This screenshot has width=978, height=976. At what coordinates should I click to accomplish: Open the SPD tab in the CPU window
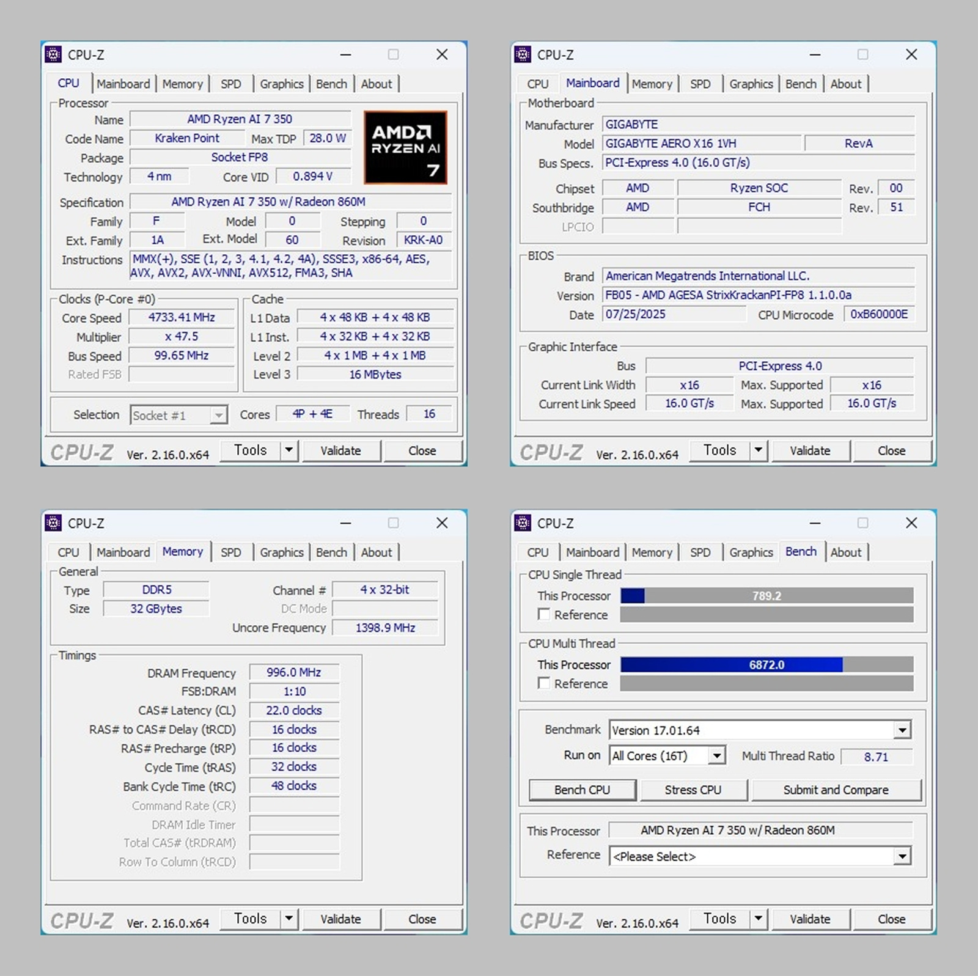(231, 84)
